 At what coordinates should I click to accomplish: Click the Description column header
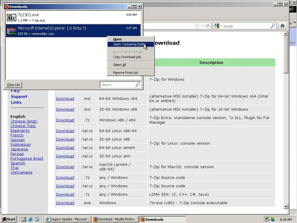211,63
